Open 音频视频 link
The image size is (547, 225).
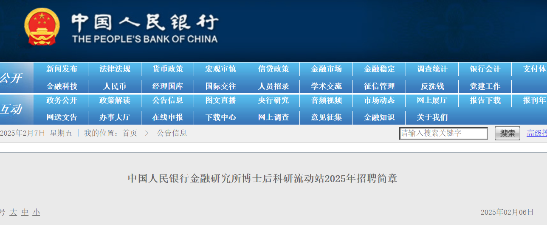point(326,100)
